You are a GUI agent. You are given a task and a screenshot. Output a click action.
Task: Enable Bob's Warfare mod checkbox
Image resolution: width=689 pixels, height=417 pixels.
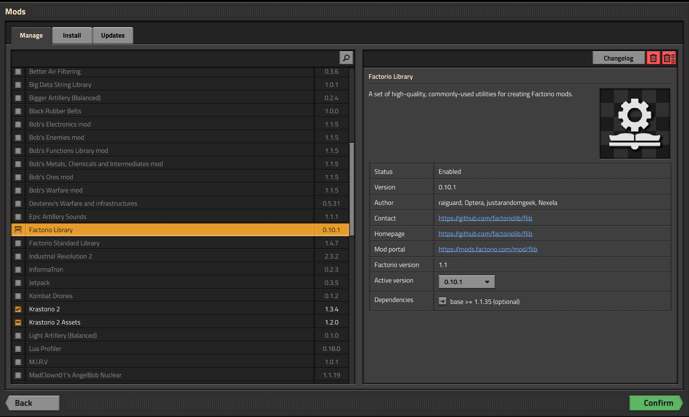[18, 190]
